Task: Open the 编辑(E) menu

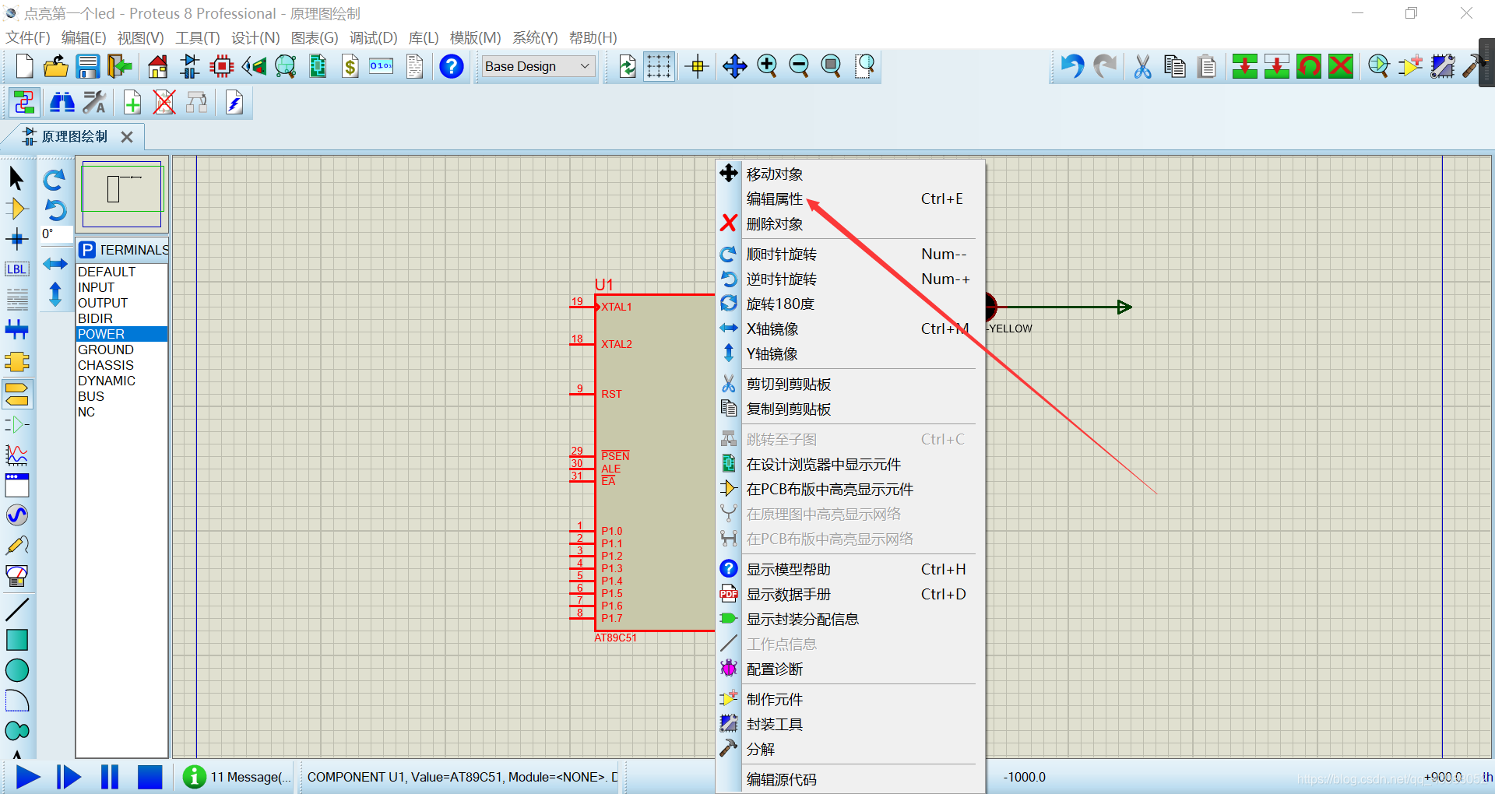Action: [x=83, y=37]
